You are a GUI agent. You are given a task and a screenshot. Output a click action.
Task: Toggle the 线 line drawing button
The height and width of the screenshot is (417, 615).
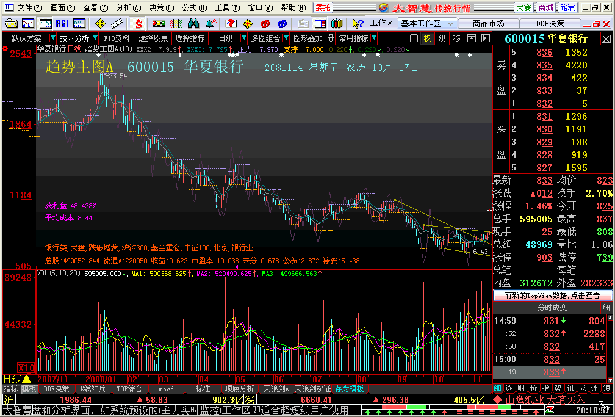pyautogui.click(x=442, y=38)
